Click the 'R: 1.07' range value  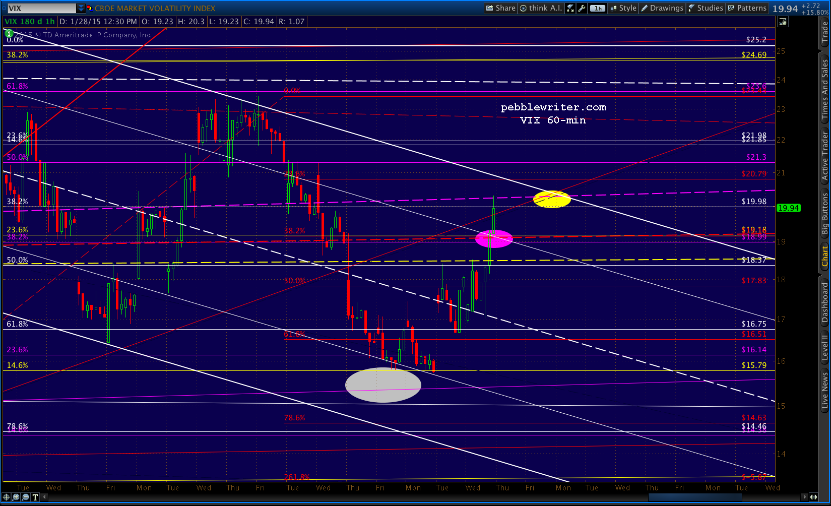coord(292,22)
